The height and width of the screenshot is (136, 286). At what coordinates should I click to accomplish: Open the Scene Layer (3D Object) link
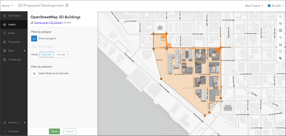point(48,22)
